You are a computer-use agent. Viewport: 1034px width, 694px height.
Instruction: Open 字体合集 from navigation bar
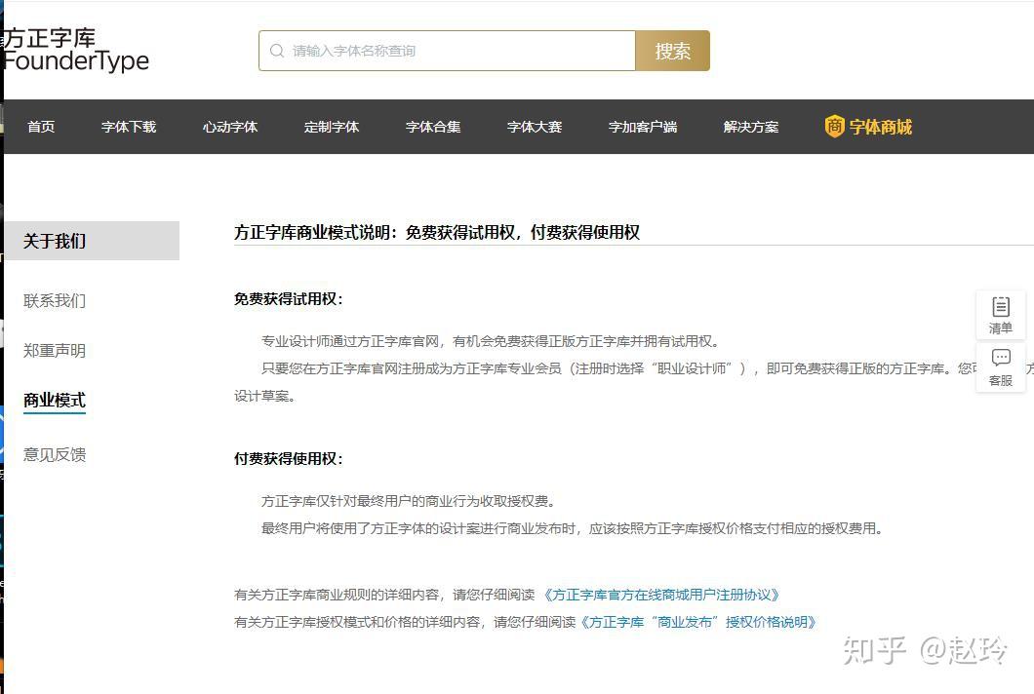coord(432,127)
